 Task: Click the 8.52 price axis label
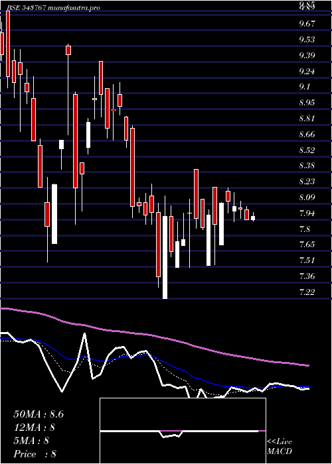click(307, 150)
